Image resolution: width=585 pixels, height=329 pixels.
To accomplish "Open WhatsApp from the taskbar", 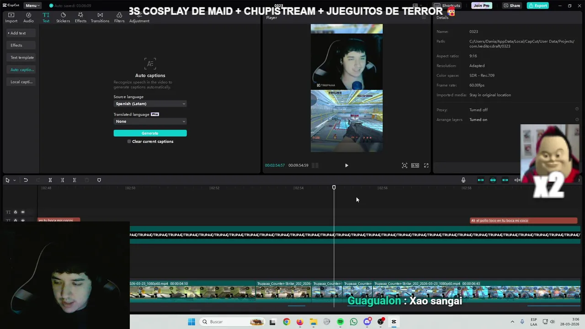I will click(354, 322).
